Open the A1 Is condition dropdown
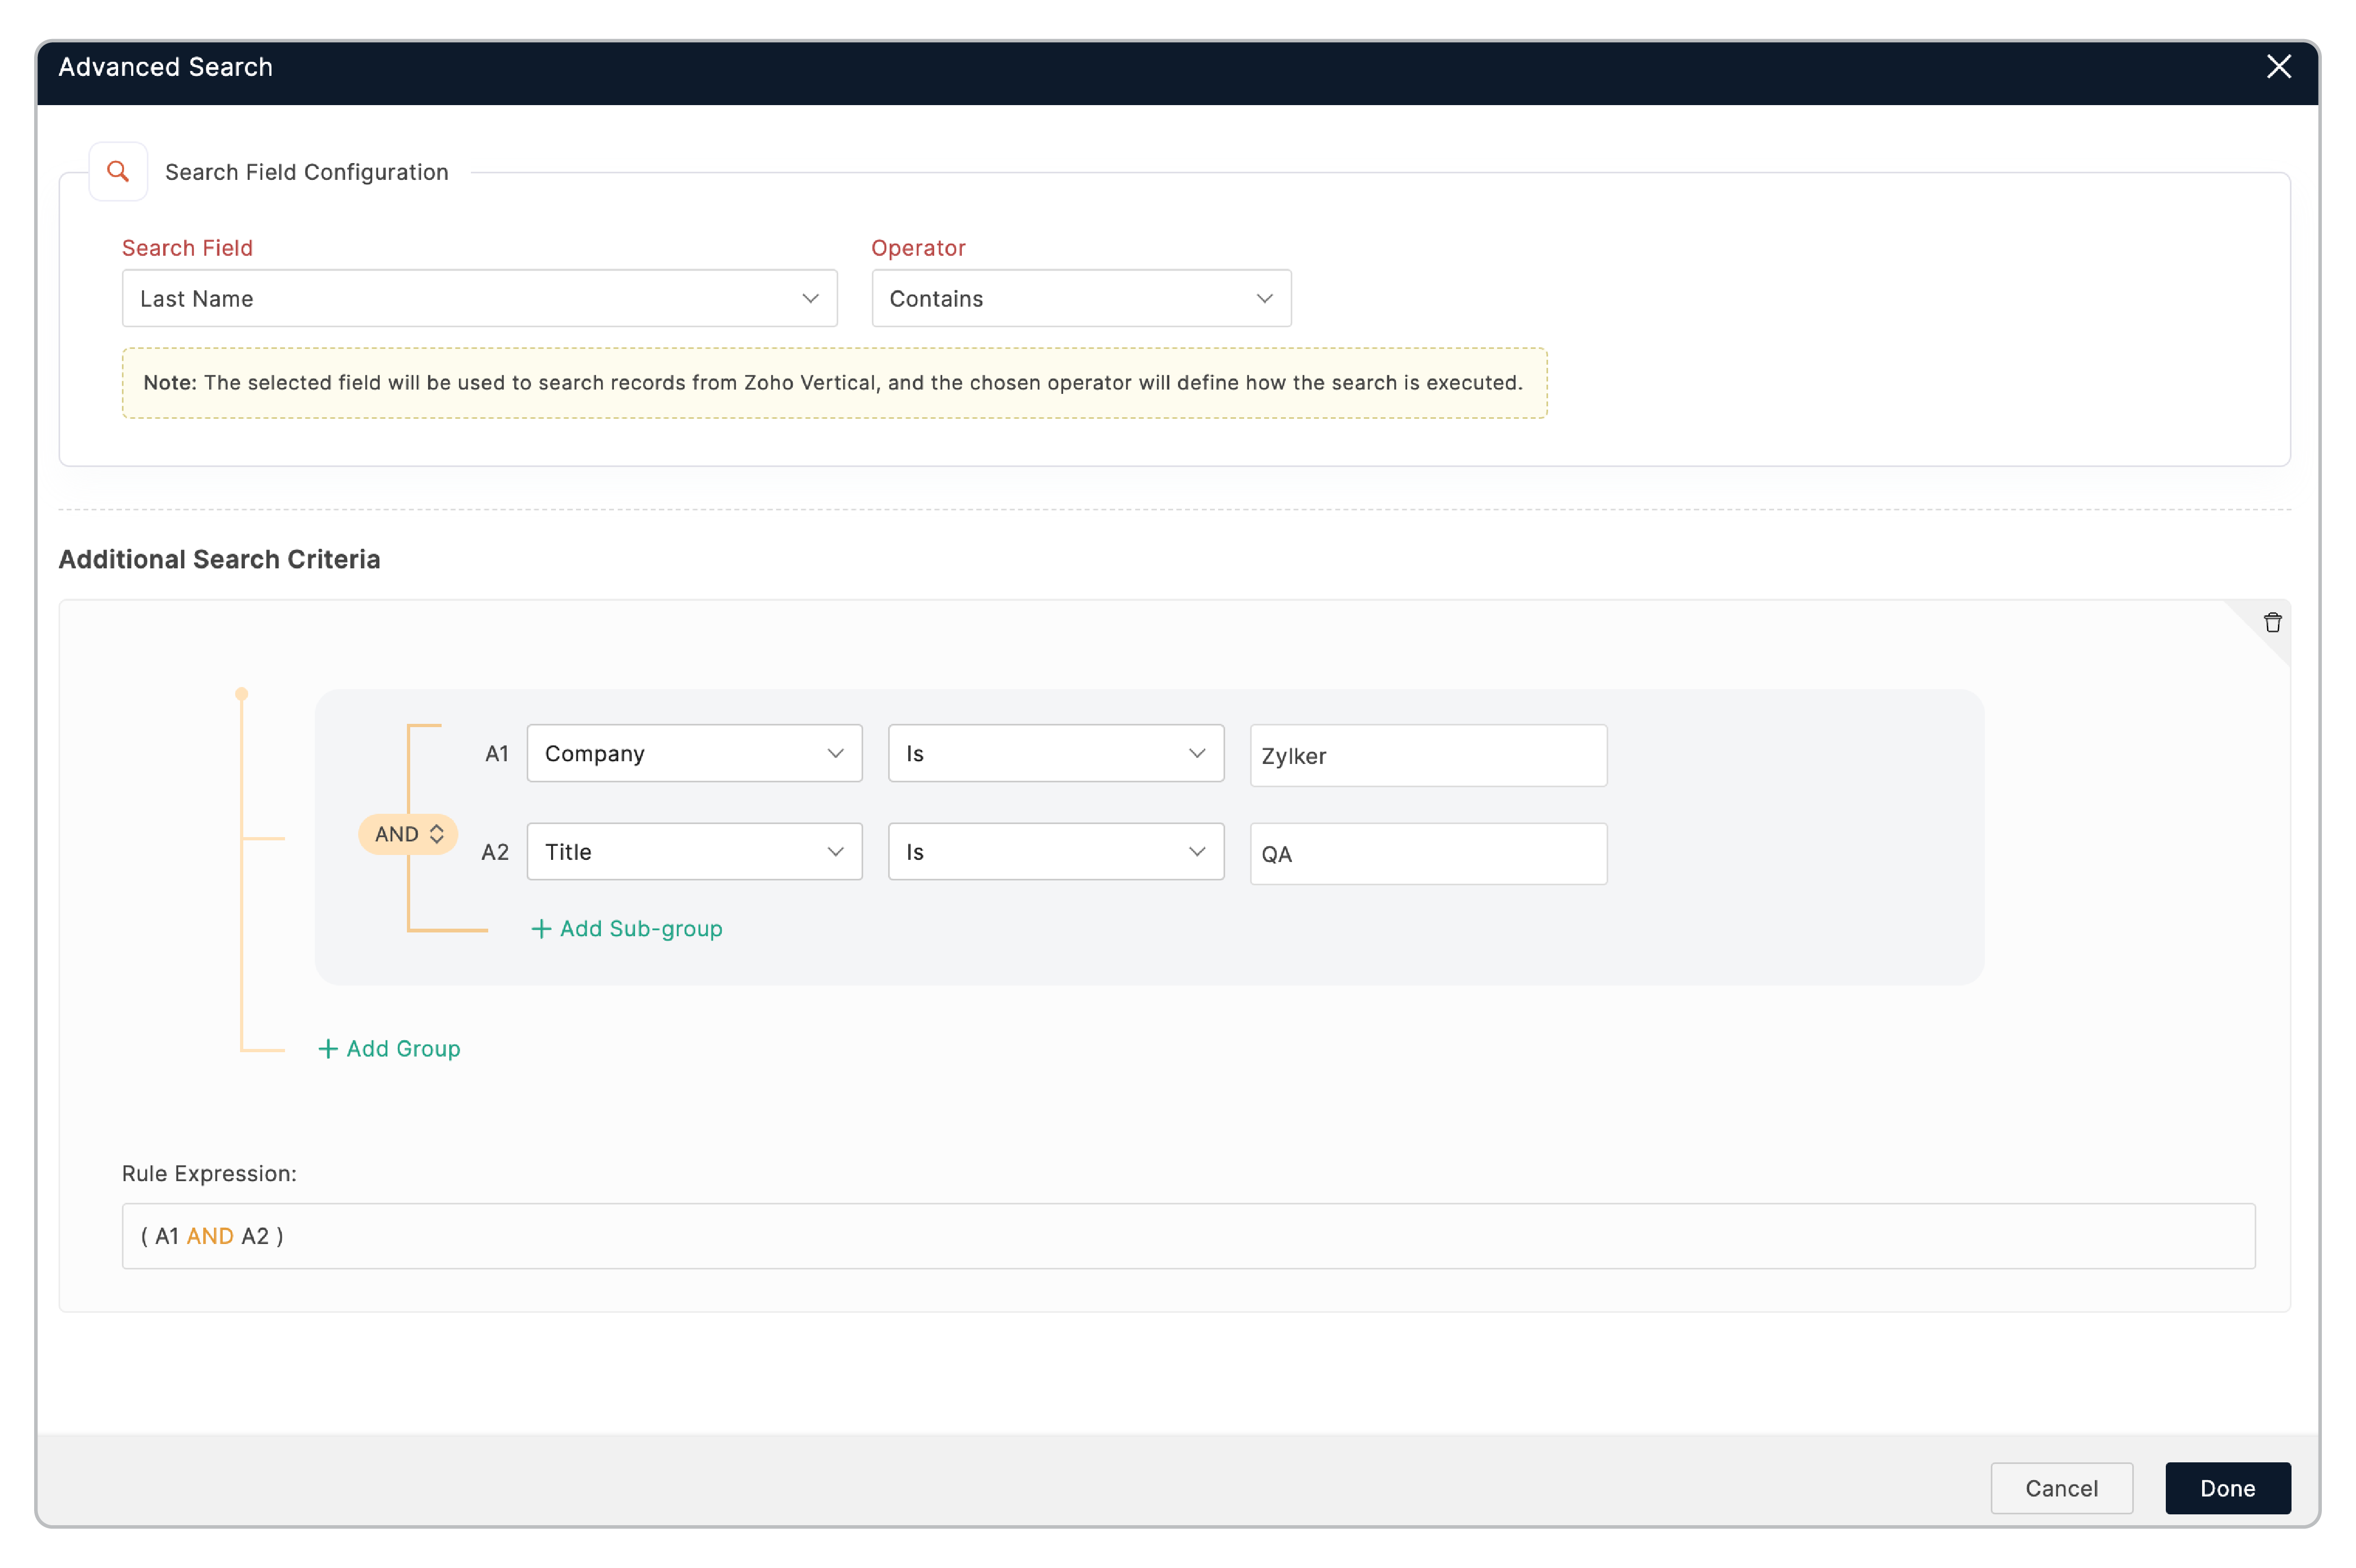 click(x=1055, y=753)
